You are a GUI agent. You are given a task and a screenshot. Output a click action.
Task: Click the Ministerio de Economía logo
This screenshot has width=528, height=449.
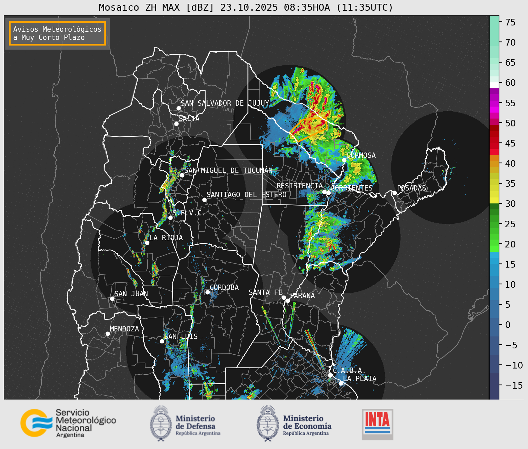294,423
